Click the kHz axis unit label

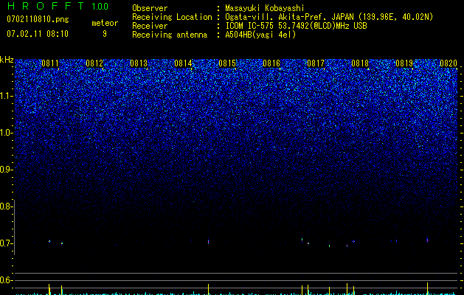point(7,60)
